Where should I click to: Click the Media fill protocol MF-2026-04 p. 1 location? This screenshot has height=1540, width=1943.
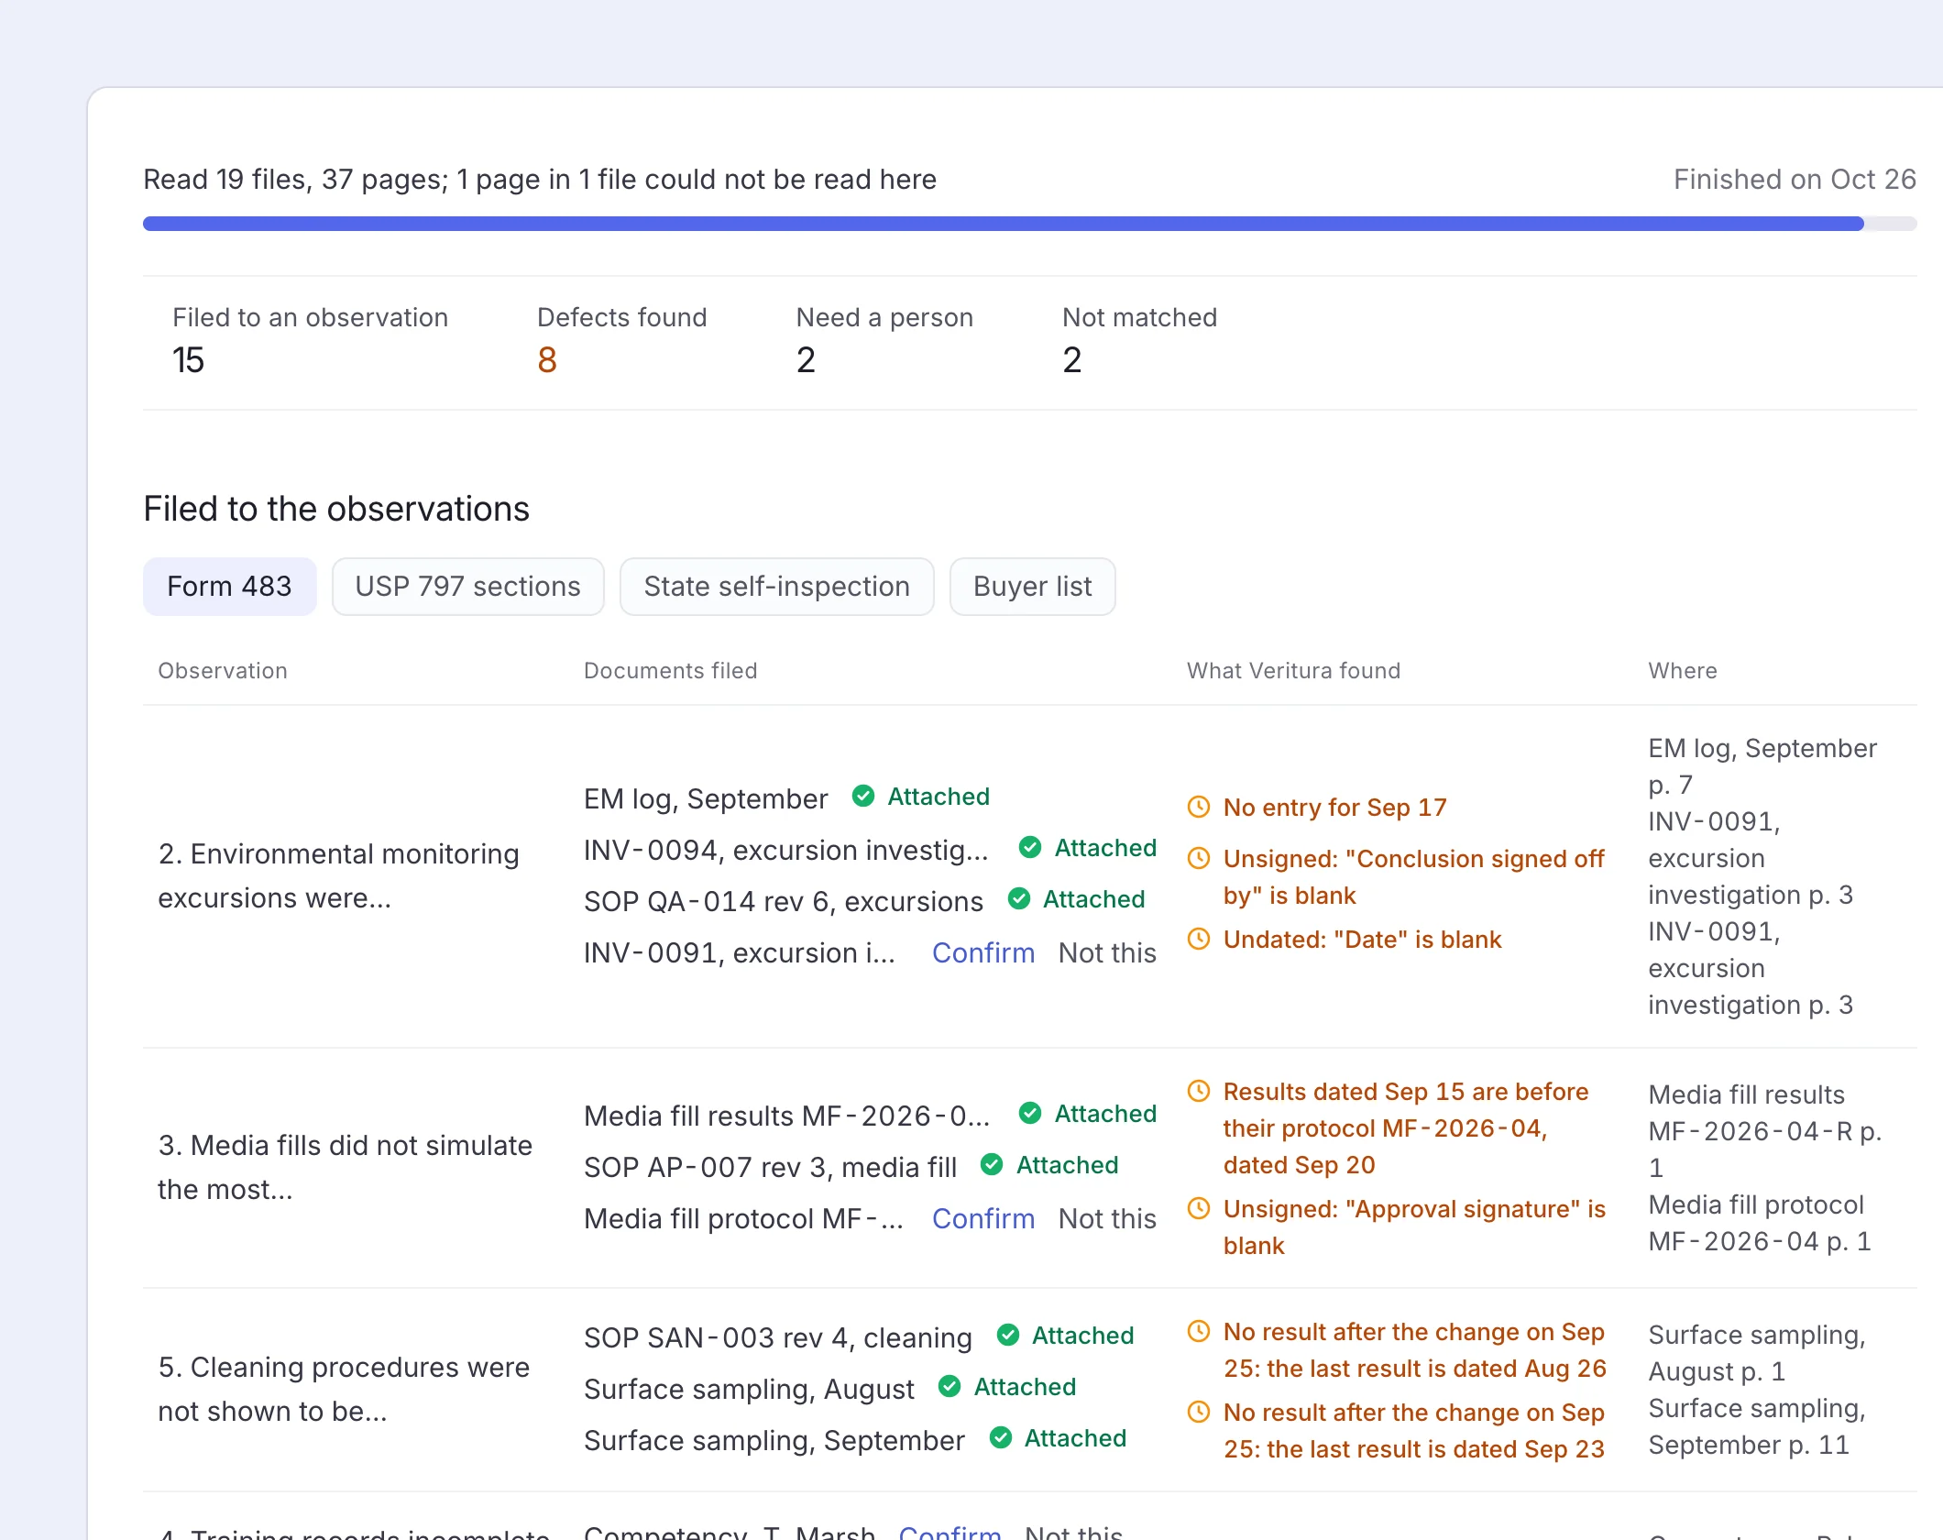click(1759, 1223)
